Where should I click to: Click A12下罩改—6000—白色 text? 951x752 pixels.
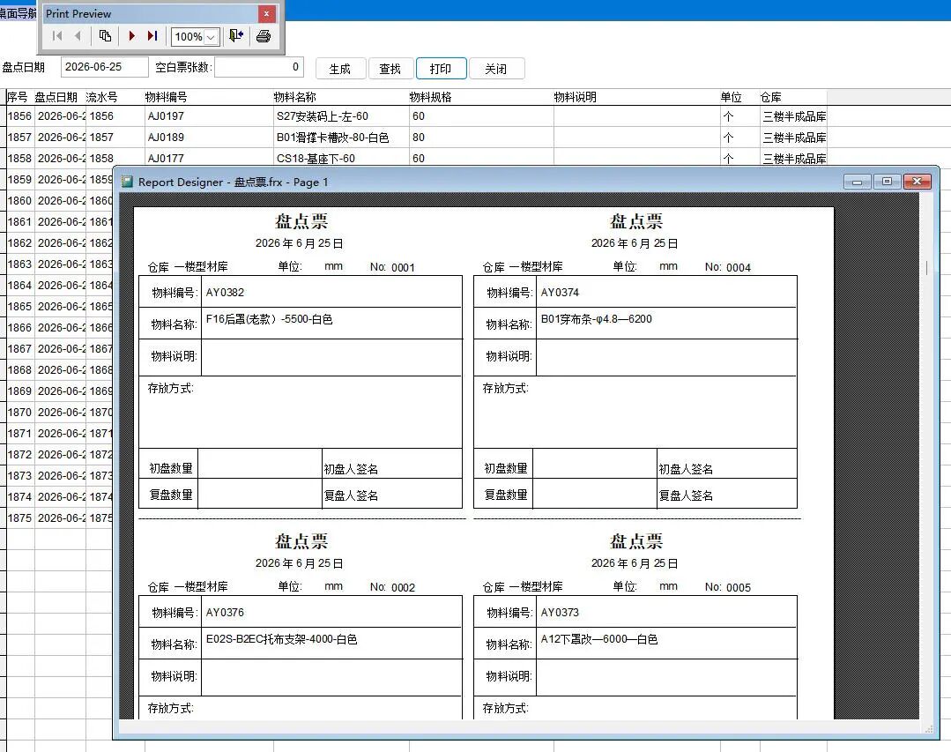coord(599,639)
